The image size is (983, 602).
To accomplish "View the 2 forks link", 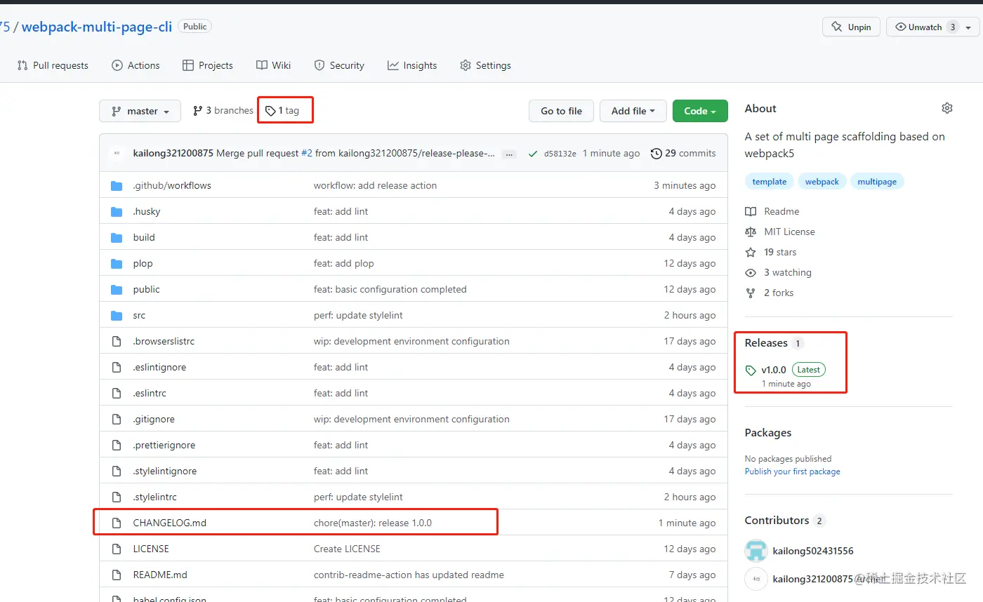I will 770,293.
